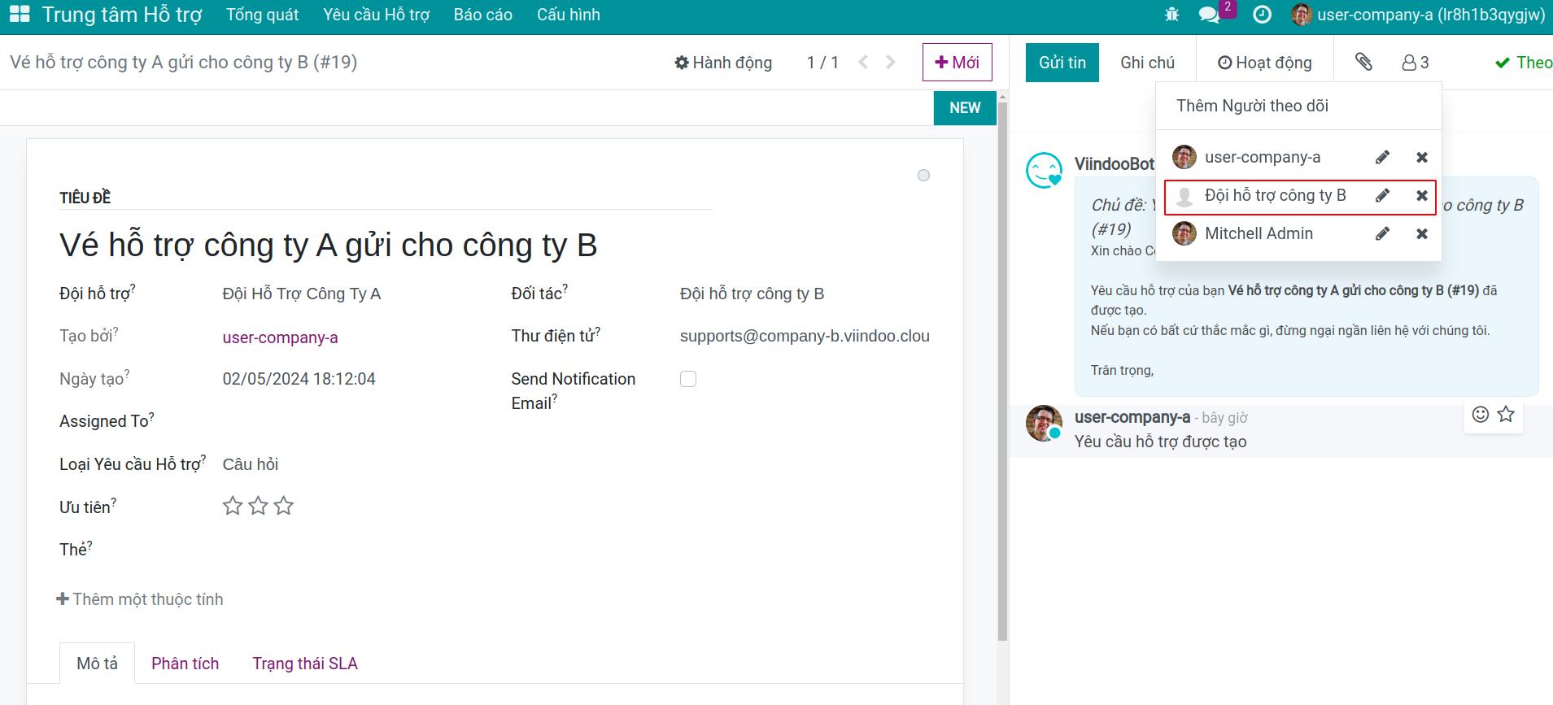1553x705 pixels.
Task: Open user-company-a account menu
Action: tap(1418, 15)
